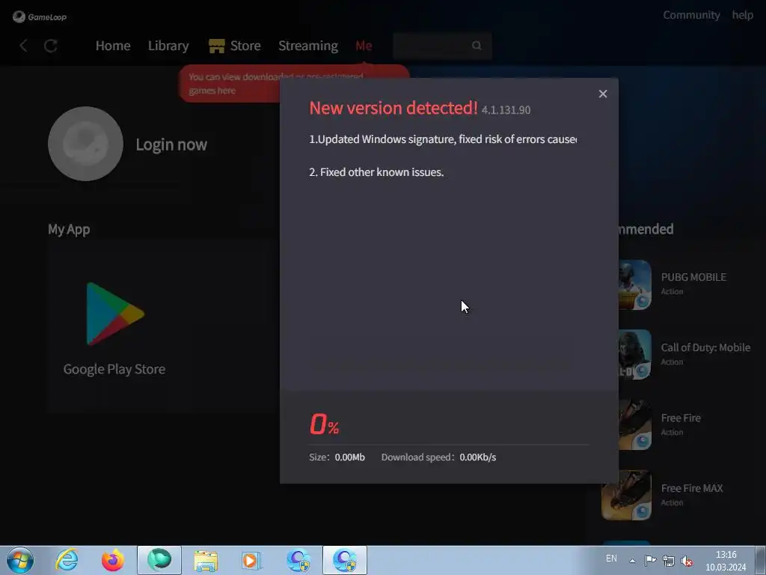Image resolution: width=766 pixels, height=575 pixels.
Task: Launch Google Play Store icon
Action: click(x=114, y=314)
